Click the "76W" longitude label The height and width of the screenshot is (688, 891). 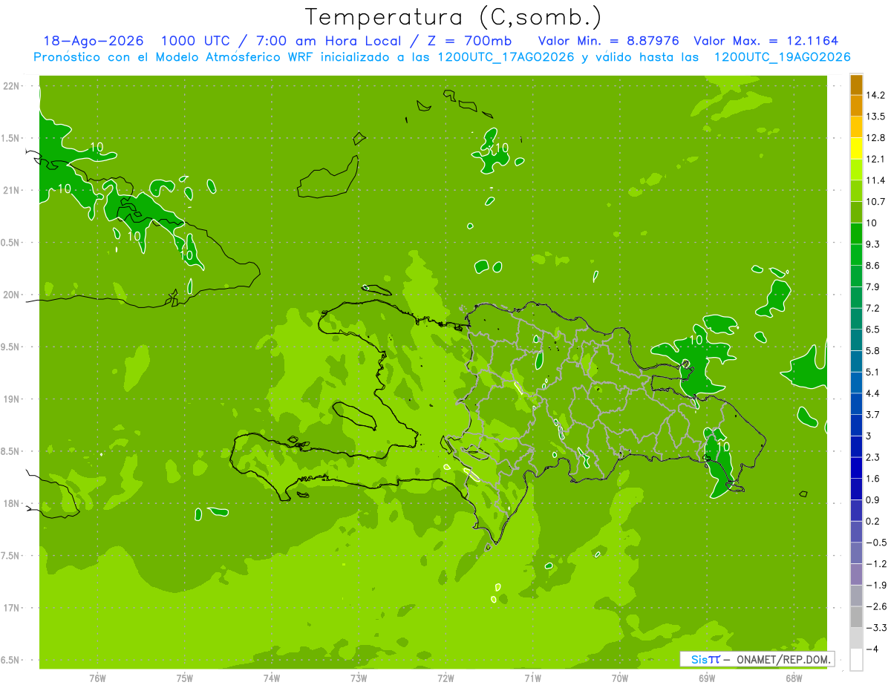97,678
